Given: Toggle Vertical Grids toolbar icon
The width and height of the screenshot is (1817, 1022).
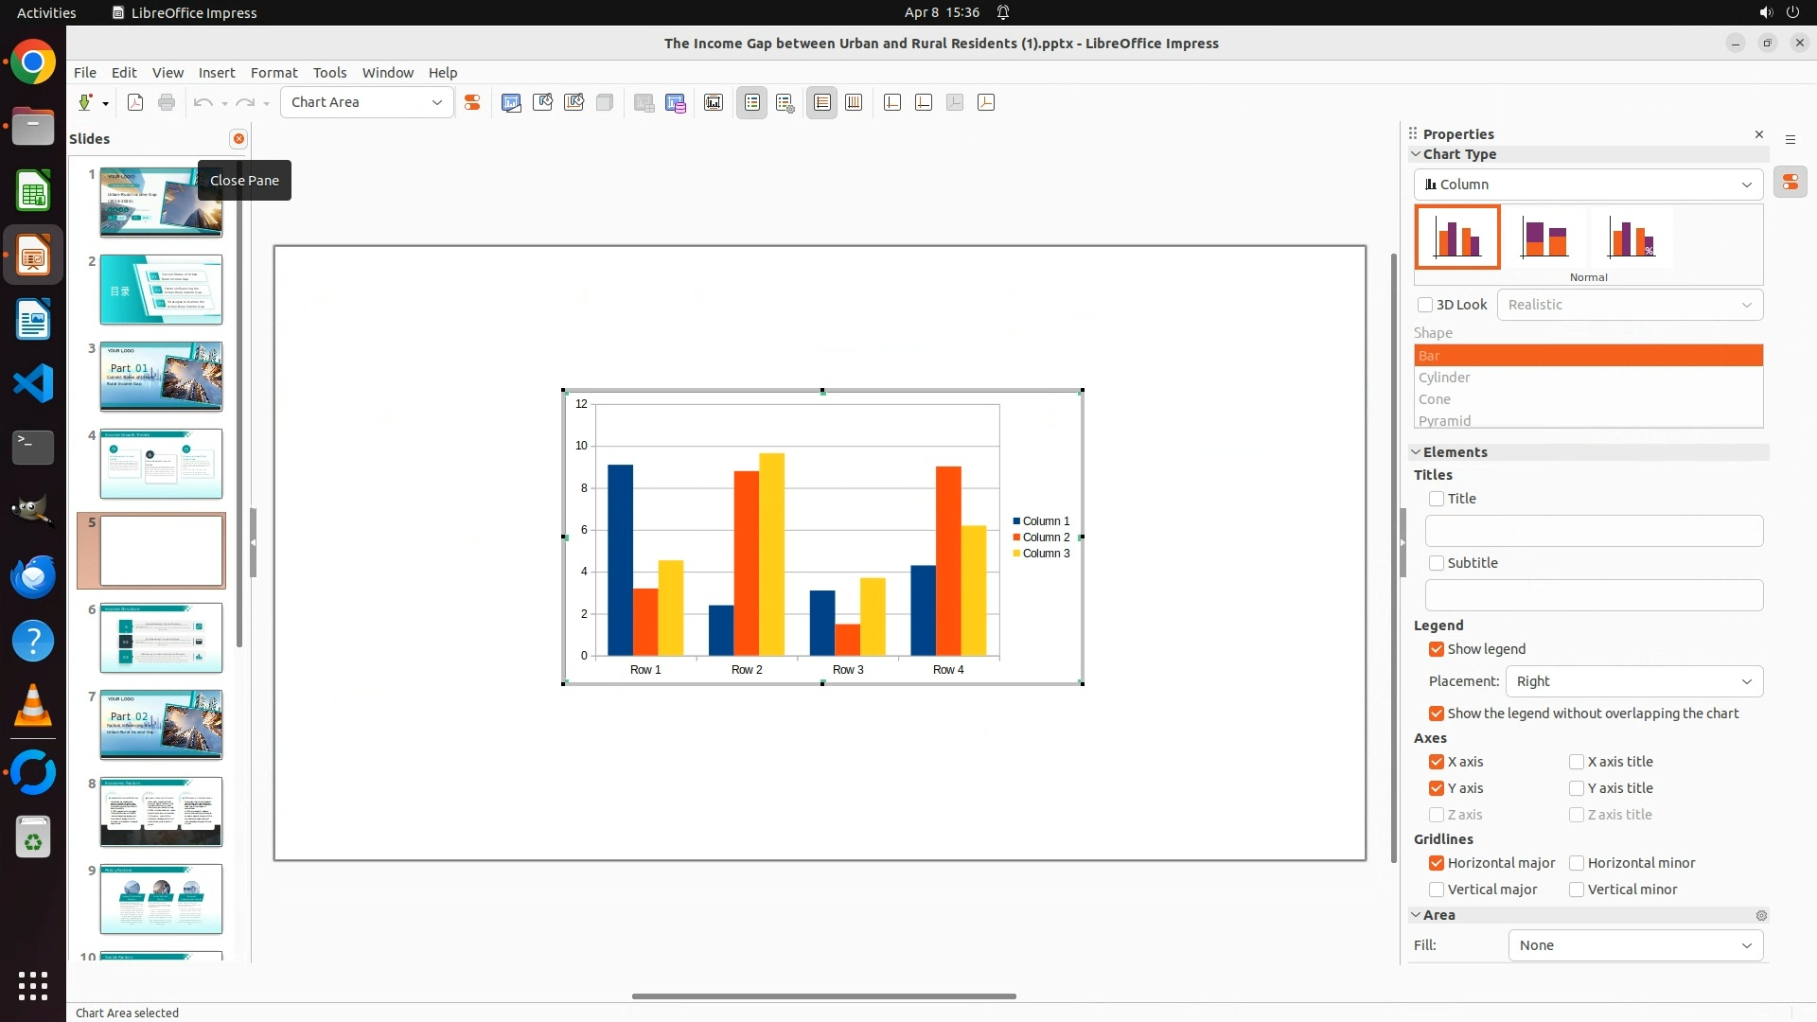Looking at the screenshot, I should (854, 102).
